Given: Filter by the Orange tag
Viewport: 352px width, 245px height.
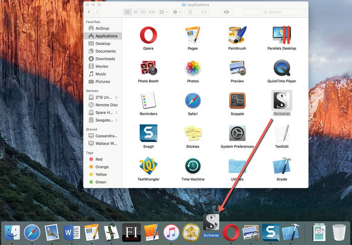Looking at the screenshot, I should coord(103,167).
